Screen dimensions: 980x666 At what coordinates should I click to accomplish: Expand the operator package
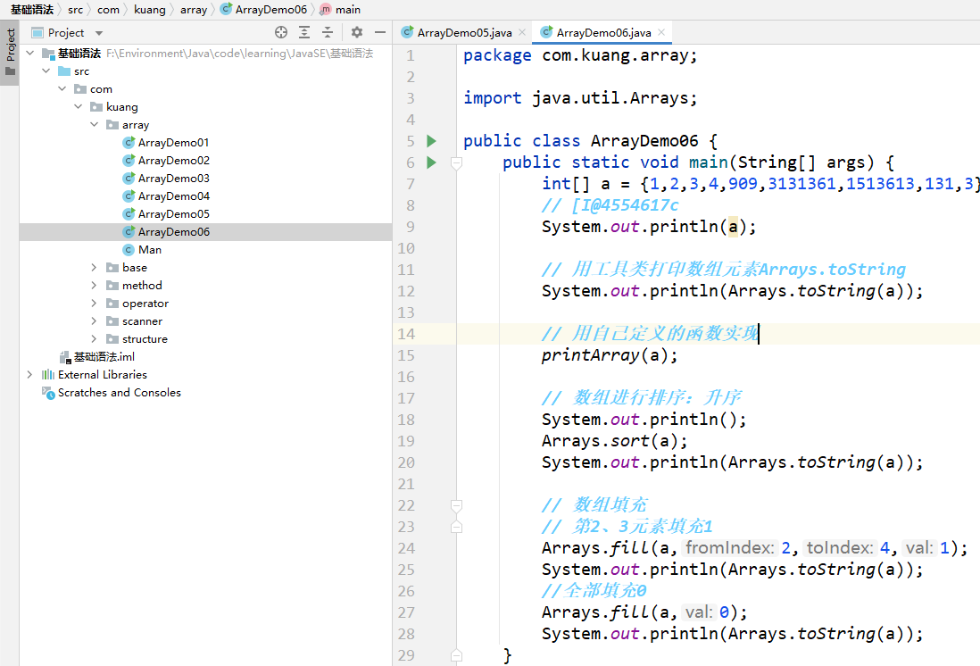pos(94,304)
